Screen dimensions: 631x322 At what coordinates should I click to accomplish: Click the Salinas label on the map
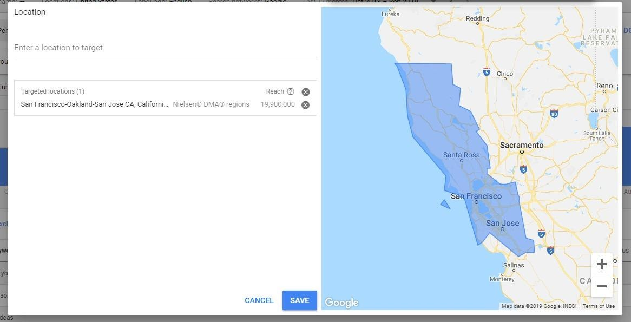coord(514,265)
